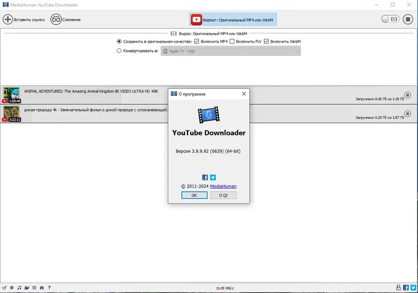Uncheck the Включить WebM checkbox
The image size is (418, 293).
(x=266, y=41)
